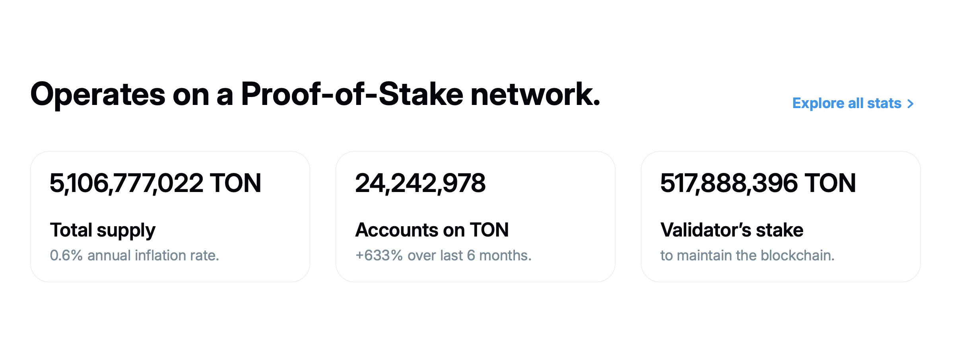The width and height of the screenshot is (959, 353).
Task: Click the word Operates in the heading
Action: [98, 95]
